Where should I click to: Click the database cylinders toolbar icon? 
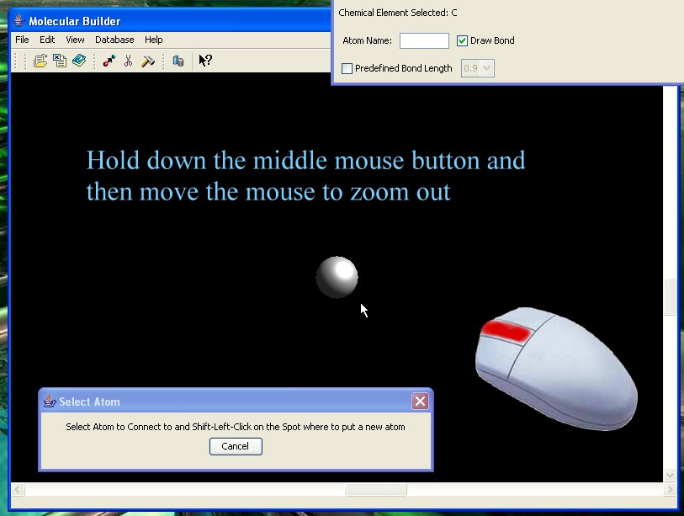tap(178, 61)
